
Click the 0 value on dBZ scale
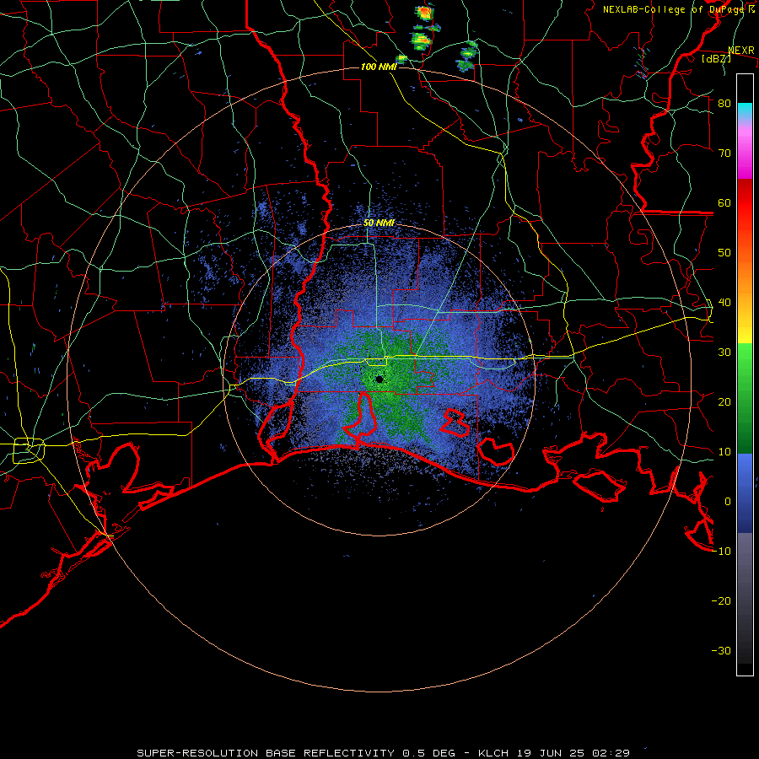pyautogui.click(x=728, y=502)
